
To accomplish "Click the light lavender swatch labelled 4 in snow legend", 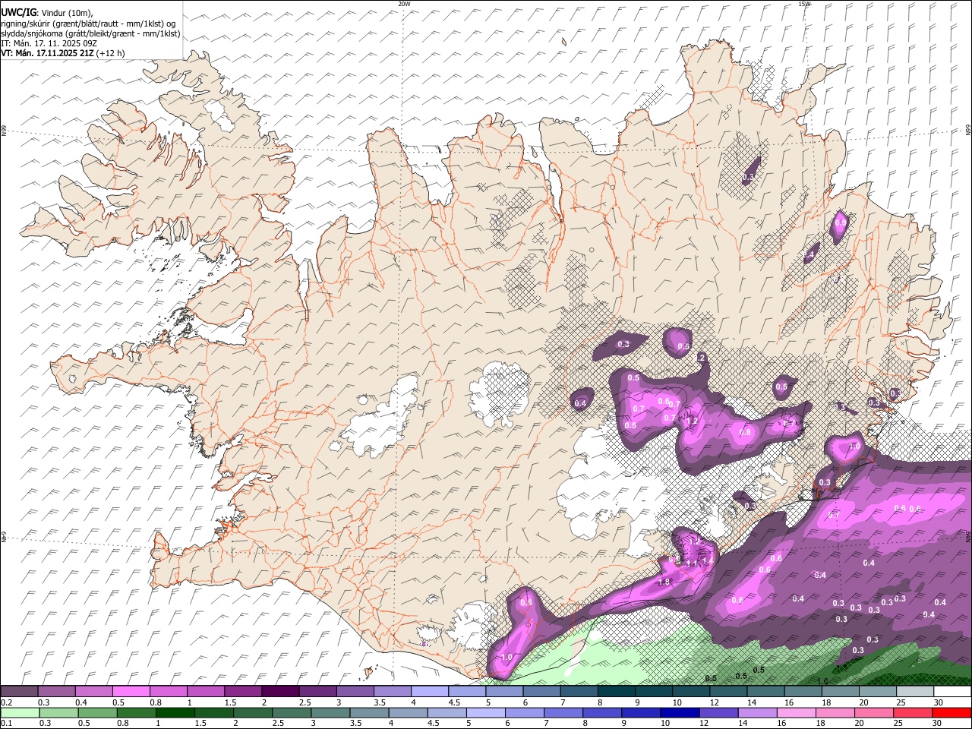I will pos(429,692).
